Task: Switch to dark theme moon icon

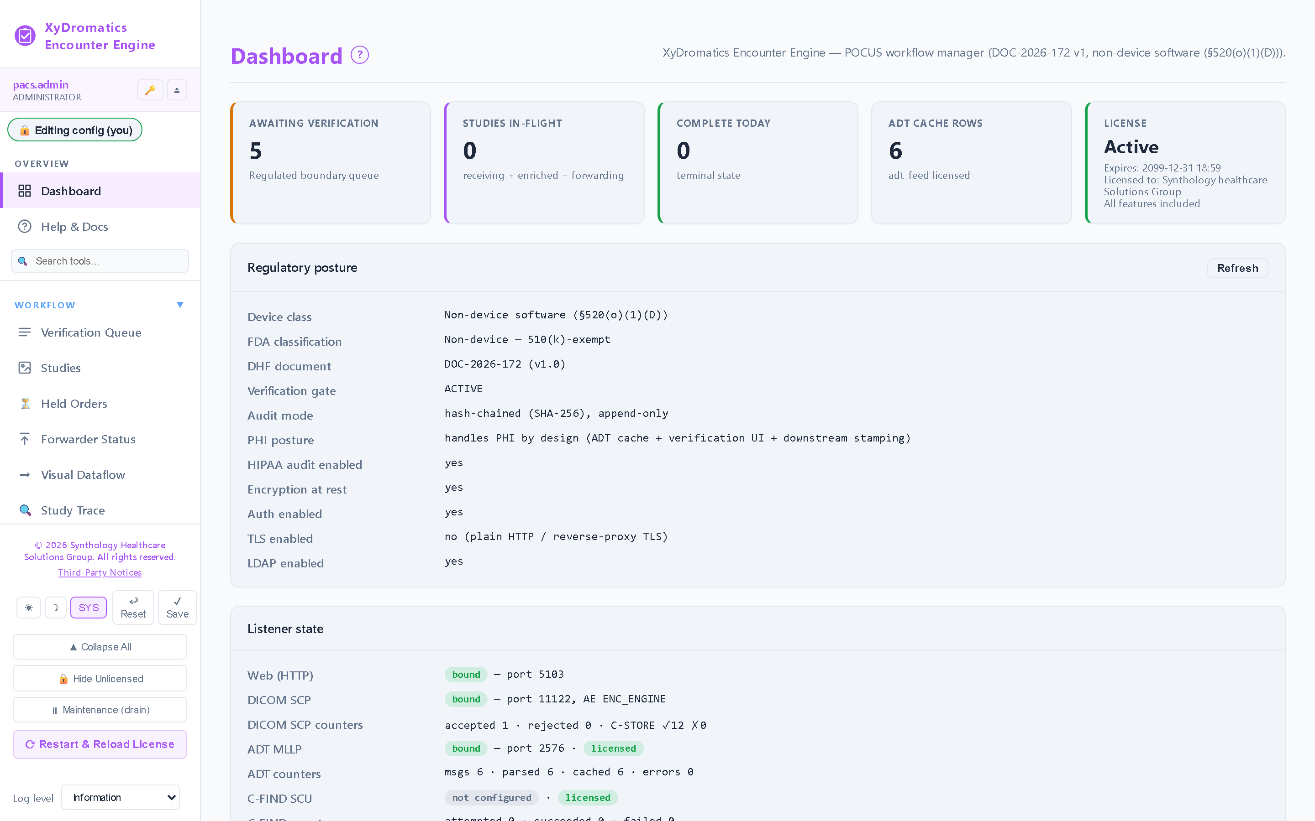Action: 55,607
